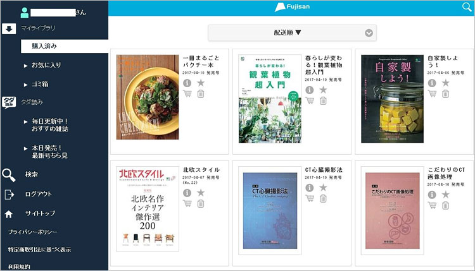Open 一冊まるごとパクチー本 title link
The width and height of the screenshot is (475, 271).
(x=201, y=61)
